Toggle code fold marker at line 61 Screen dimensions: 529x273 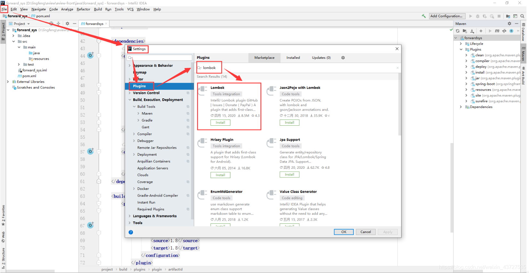pos(99,181)
